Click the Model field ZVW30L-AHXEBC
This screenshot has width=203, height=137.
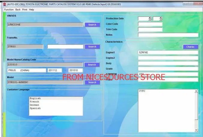45,82
